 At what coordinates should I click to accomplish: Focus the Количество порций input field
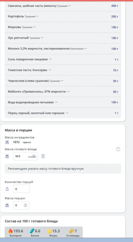21,189
